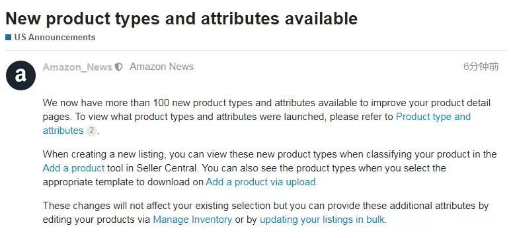Open the US Announcements category

click(x=55, y=38)
